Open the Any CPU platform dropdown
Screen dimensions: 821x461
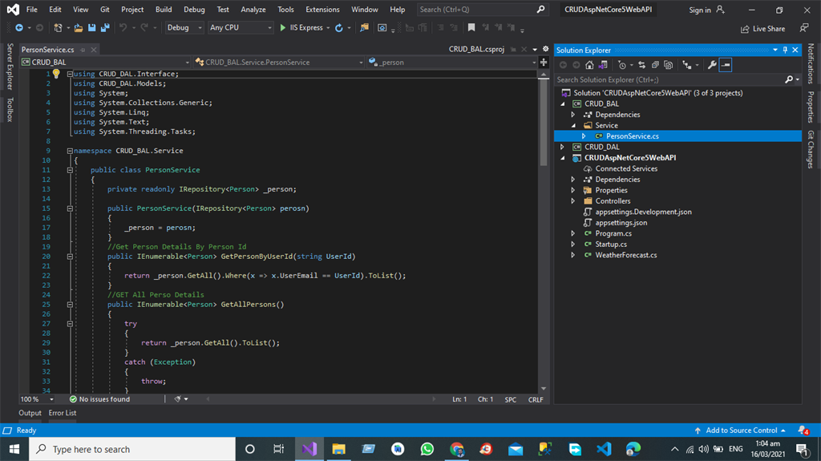pyautogui.click(x=240, y=27)
